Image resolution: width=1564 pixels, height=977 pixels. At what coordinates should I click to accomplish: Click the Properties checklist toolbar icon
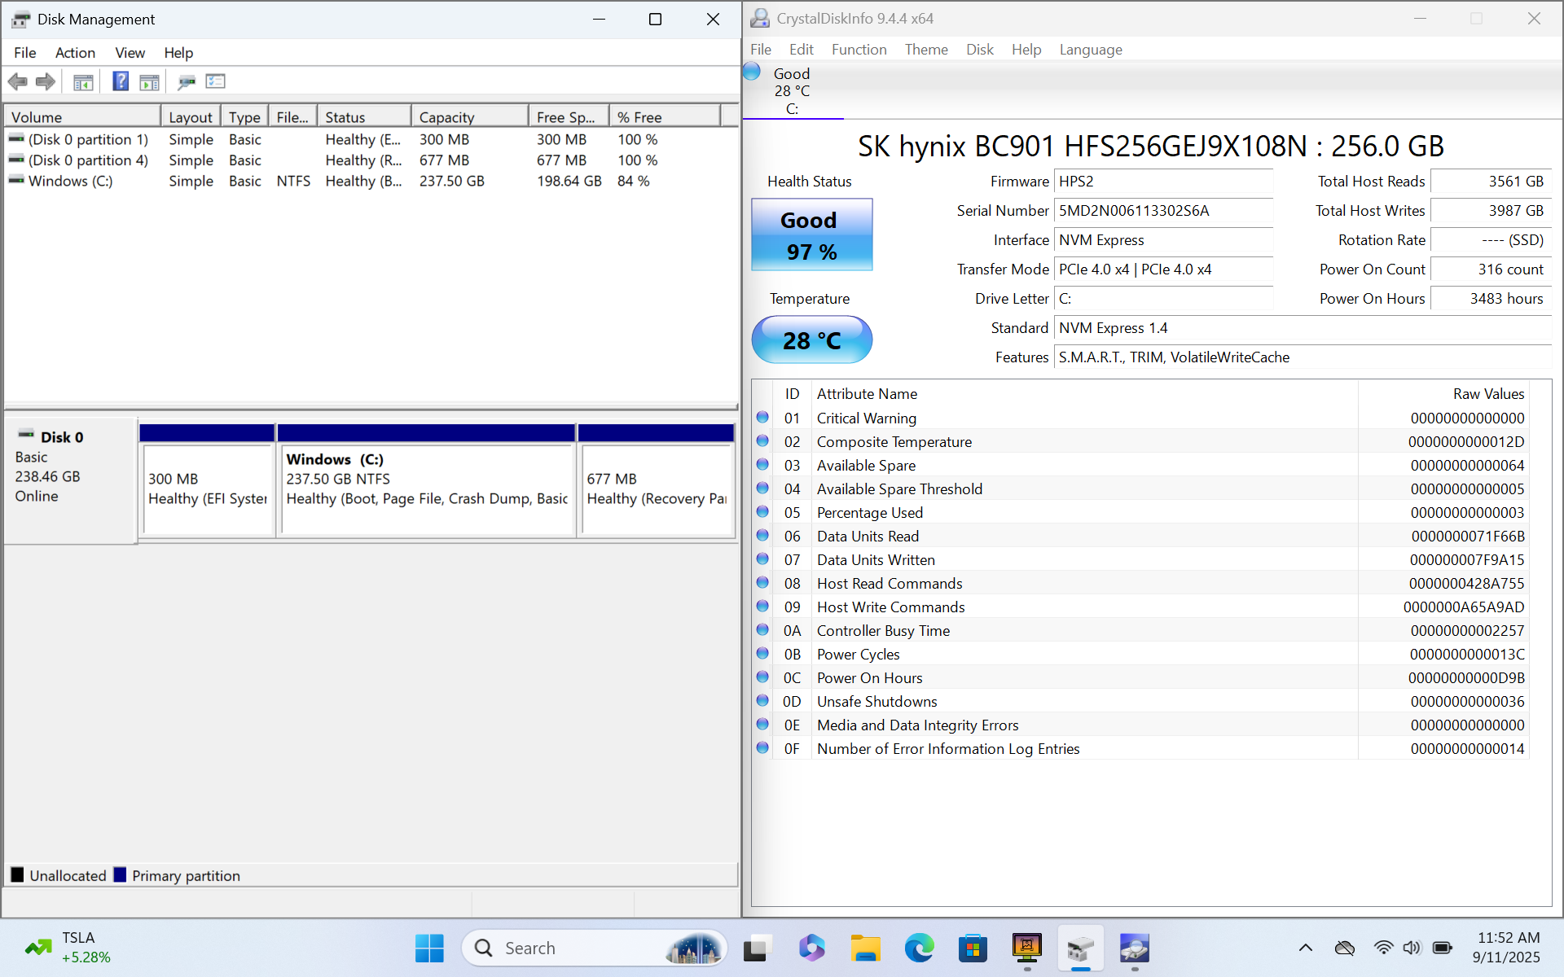(x=216, y=81)
